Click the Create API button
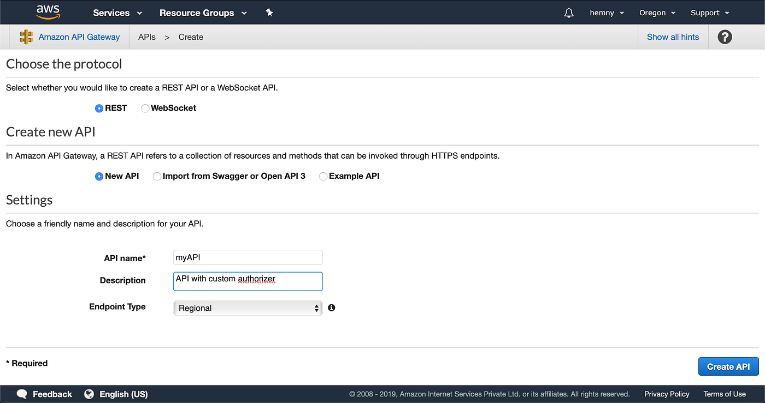This screenshot has height=403, width=765. pyautogui.click(x=728, y=366)
